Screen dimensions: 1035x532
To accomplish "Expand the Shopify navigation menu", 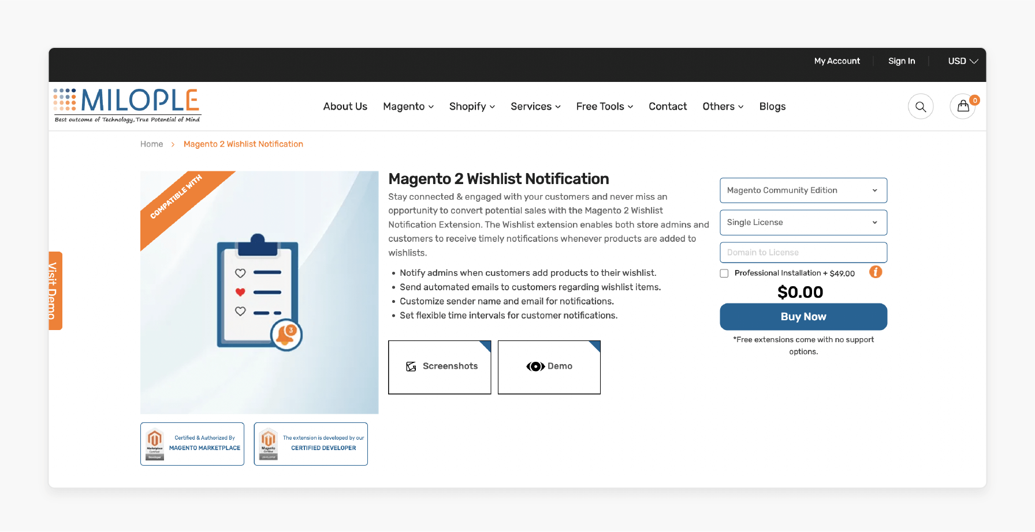I will point(472,107).
